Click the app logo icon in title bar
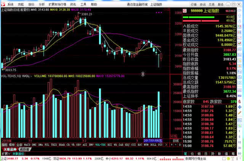Image resolution: width=244 pixels, height=161 pixels. pos(3,4)
